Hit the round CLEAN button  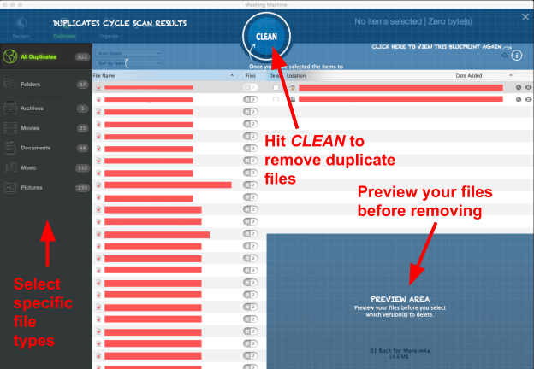(x=266, y=37)
